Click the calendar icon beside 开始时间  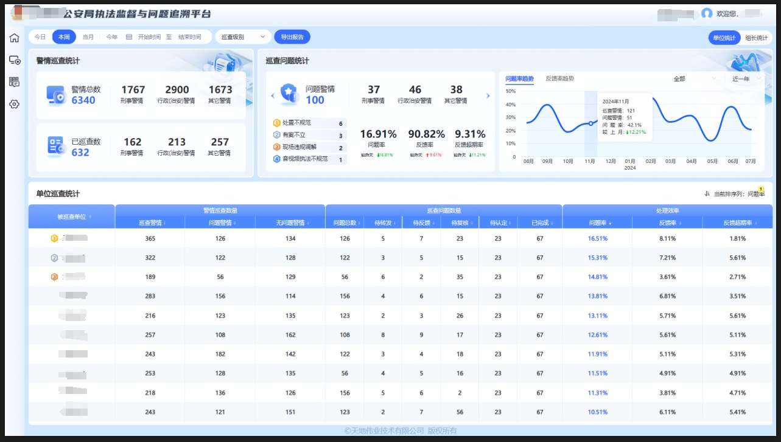pyautogui.click(x=129, y=37)
